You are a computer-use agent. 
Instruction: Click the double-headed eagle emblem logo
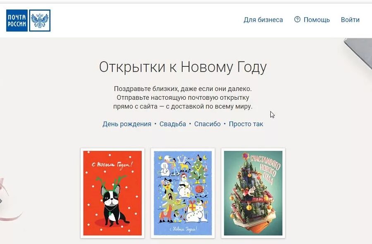(40, 20)
